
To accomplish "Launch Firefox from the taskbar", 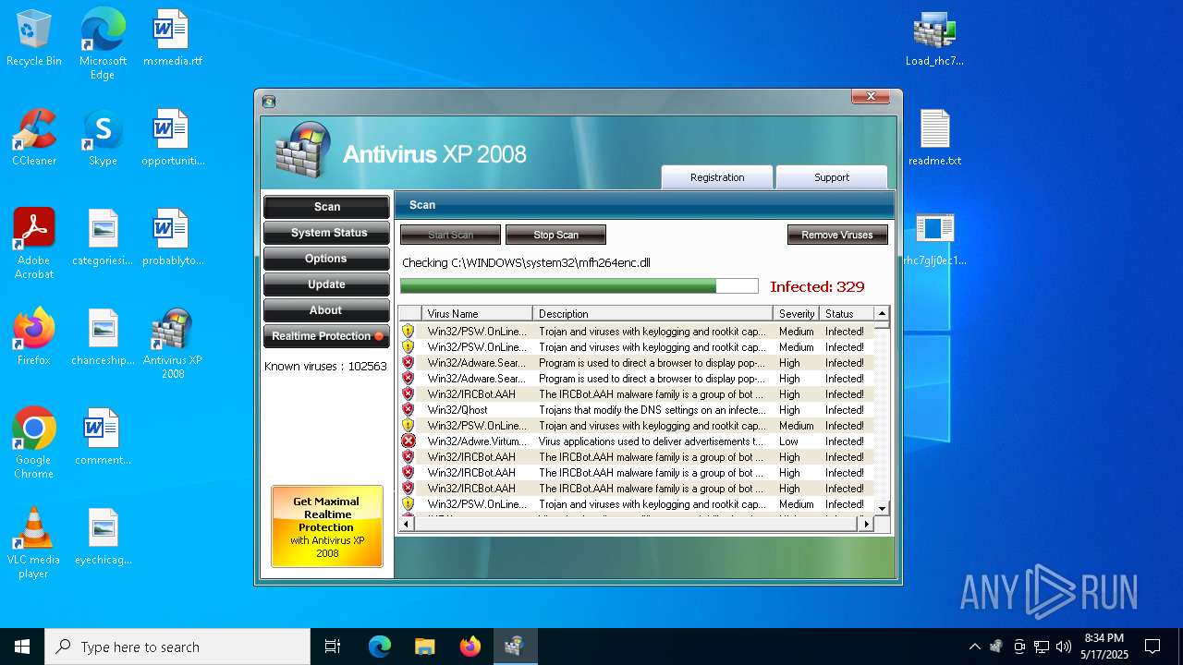I will click(470, 647).
